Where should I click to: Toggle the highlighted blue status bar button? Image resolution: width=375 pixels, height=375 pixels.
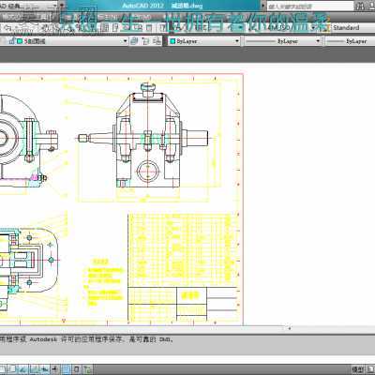pyautogui.click(x=67, y=369)
